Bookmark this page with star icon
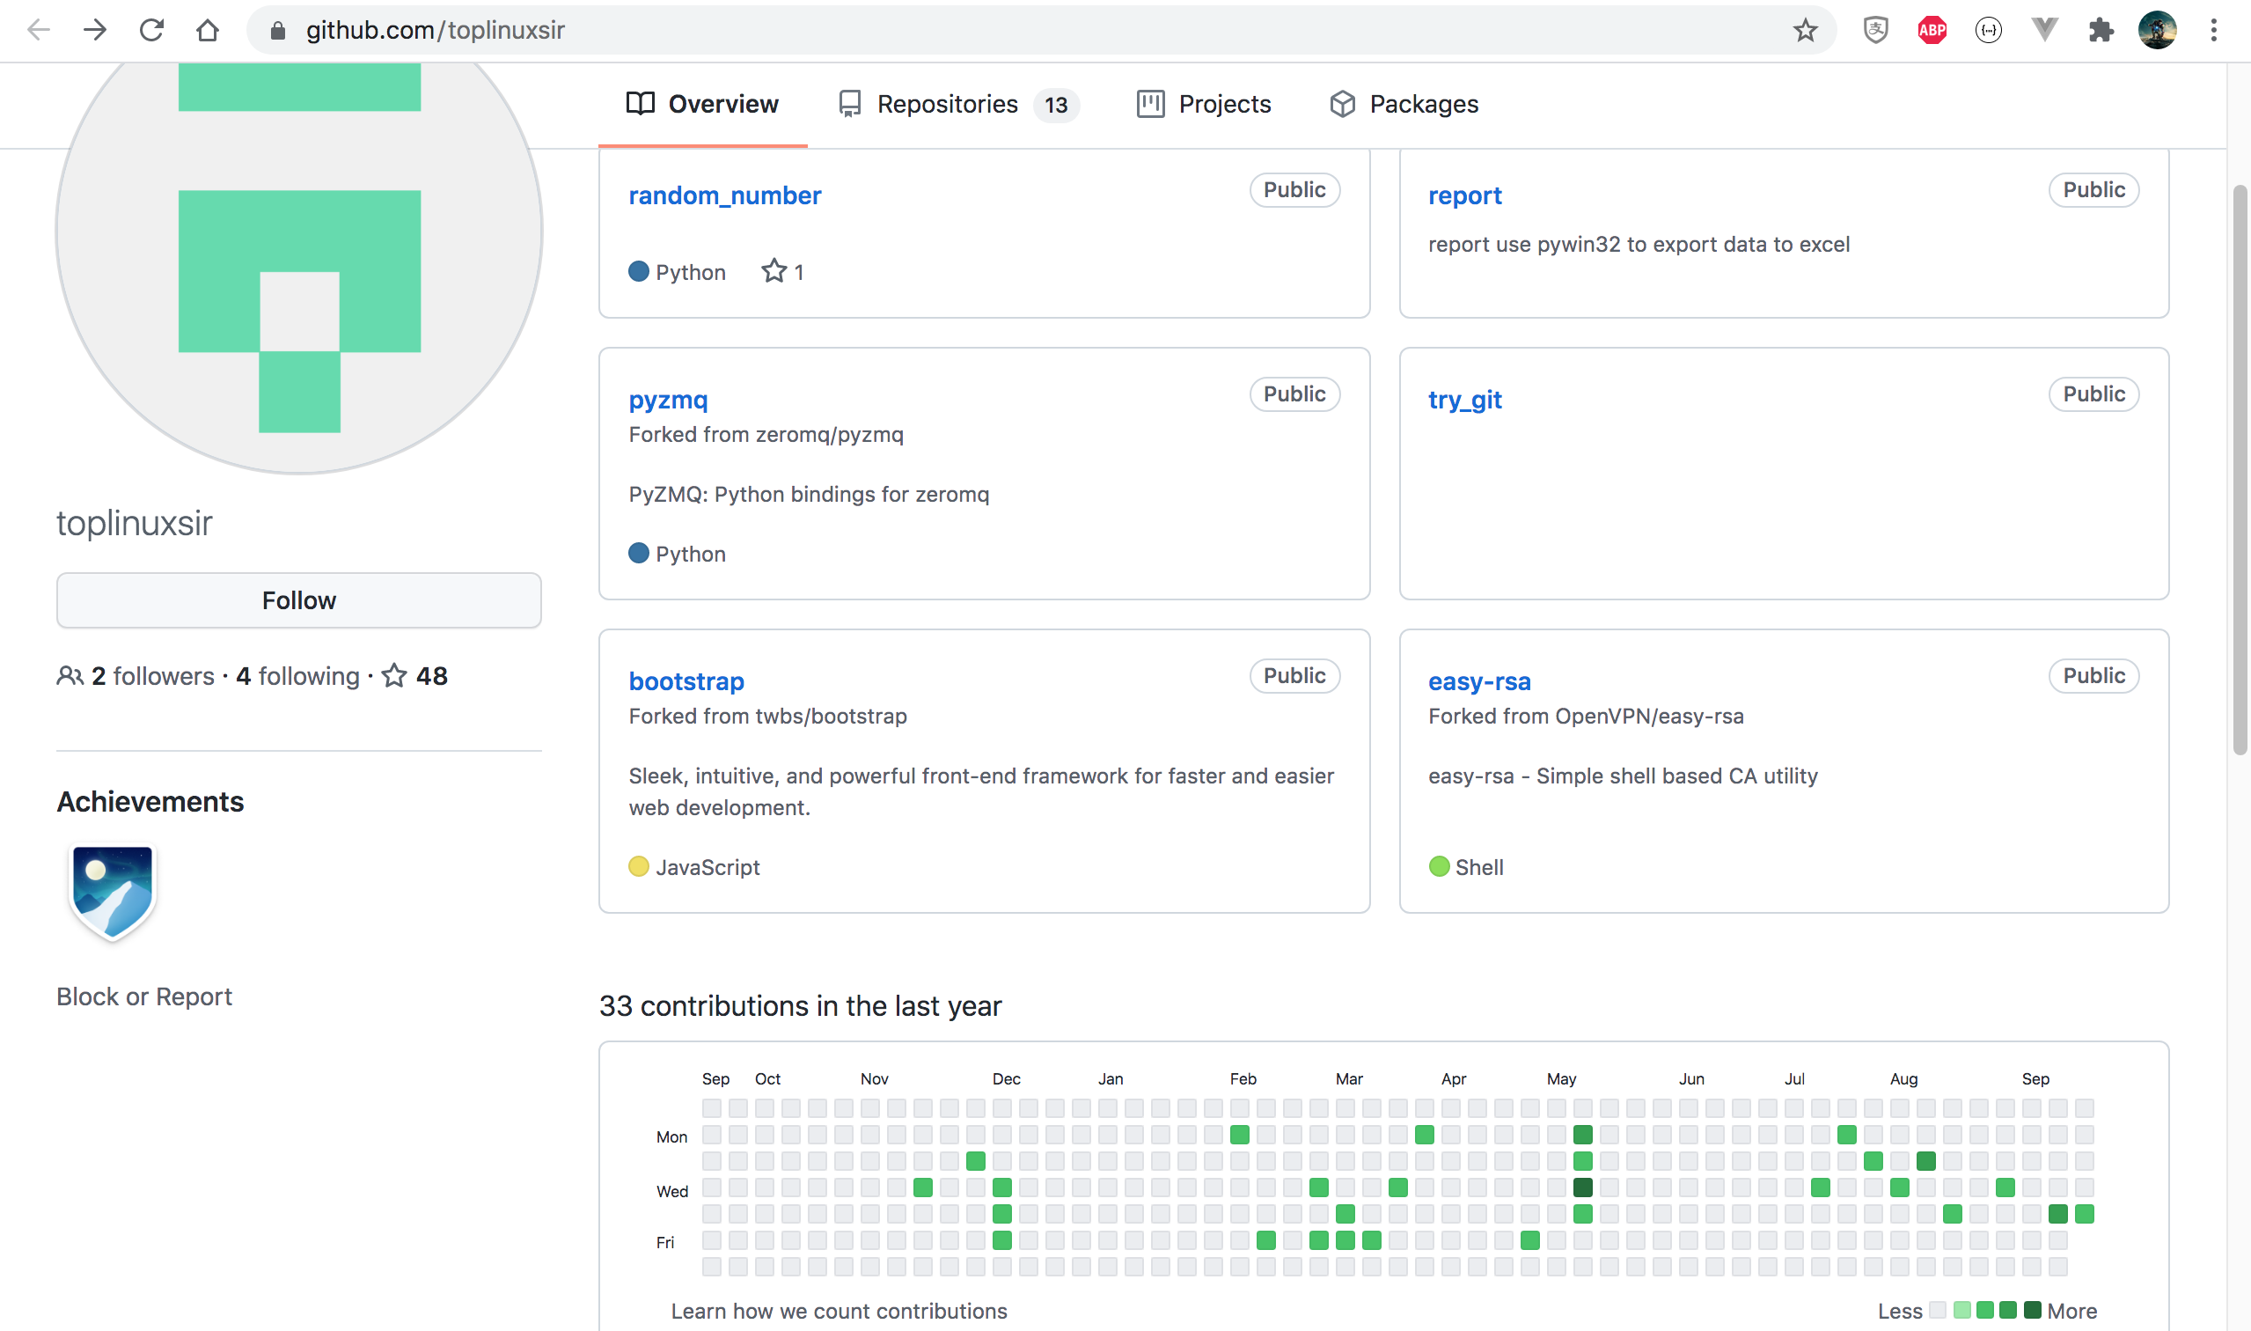Screen dimensions: 2251x1331 (1806, 31)
